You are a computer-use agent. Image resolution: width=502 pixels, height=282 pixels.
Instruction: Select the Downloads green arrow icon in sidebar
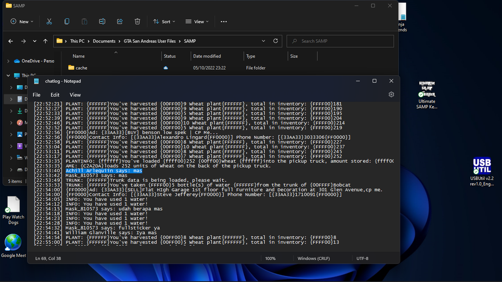click(x=20, y=111)
